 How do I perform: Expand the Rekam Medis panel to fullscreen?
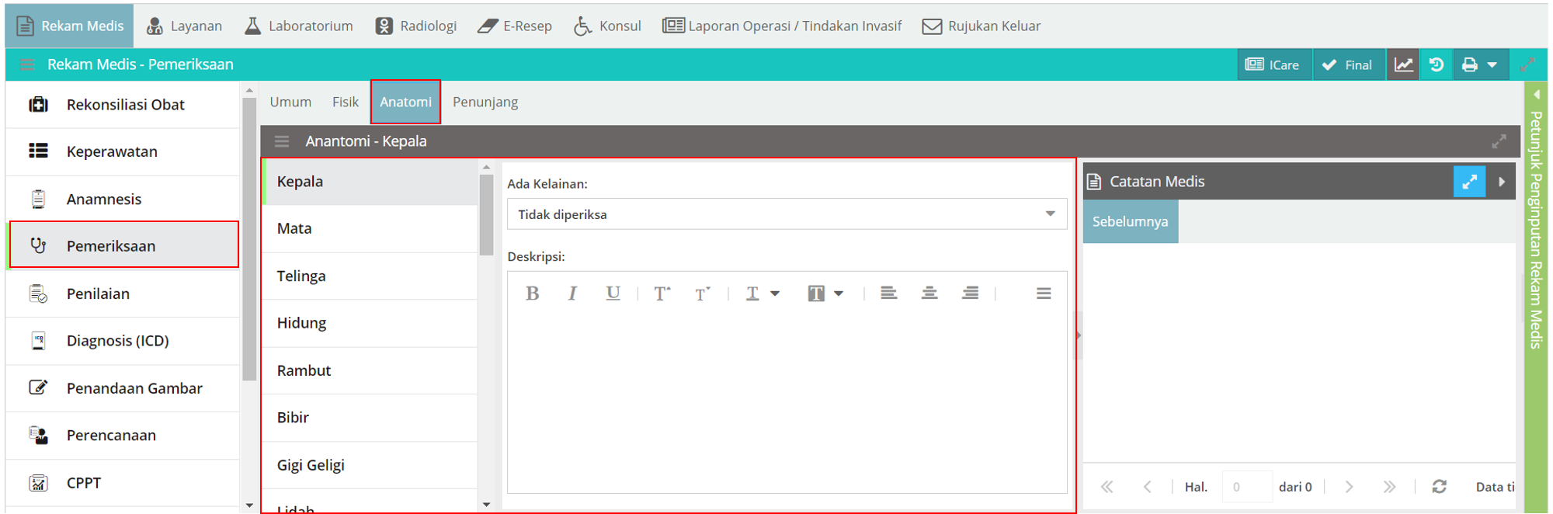[x=1528, y=64]
